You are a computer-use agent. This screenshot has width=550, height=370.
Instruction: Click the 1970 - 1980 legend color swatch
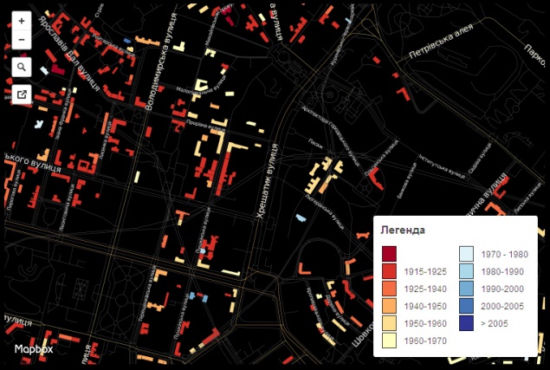coord(467,254)
